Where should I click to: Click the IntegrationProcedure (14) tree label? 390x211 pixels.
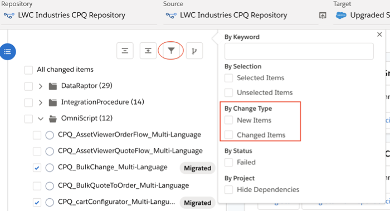103,102
